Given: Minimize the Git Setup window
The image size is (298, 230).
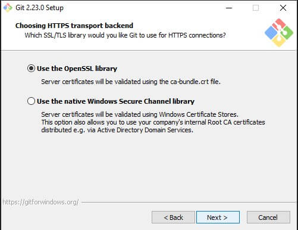Looking at the screenshot, I should pos(229,8).
